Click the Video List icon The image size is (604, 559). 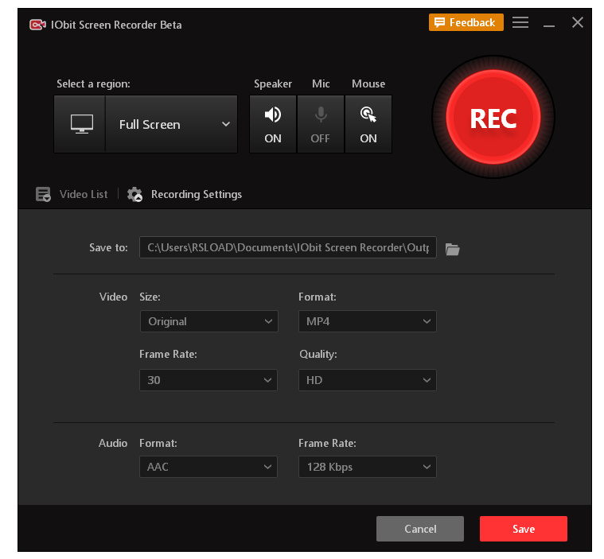tap(43, 195)
